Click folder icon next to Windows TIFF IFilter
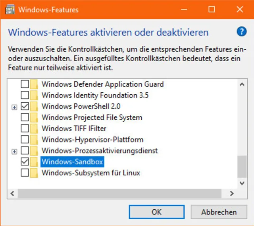 [x=35, y=129]
